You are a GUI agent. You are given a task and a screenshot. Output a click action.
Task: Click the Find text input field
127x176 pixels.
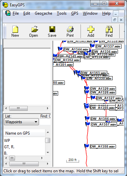click(x=45, y=122)
